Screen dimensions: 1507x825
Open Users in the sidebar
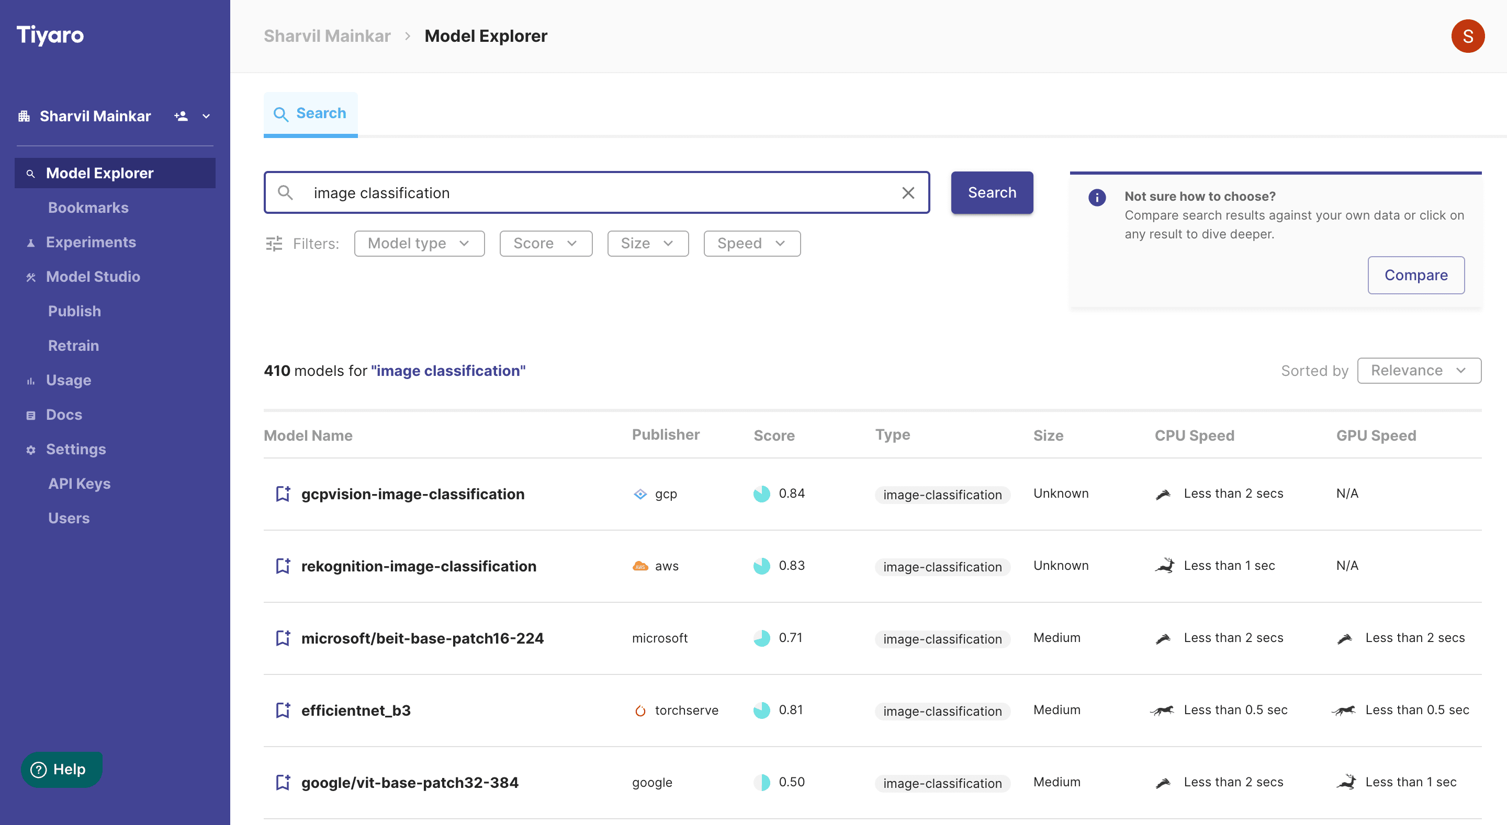(69, 518)
